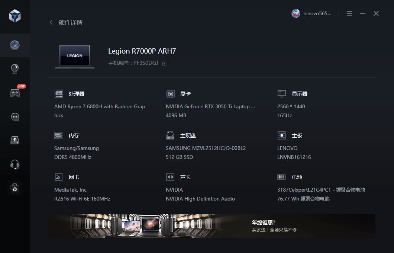The image size is (394, 253).
Task: Select the LNVNB161216 board model
Action: click(294, 157)
